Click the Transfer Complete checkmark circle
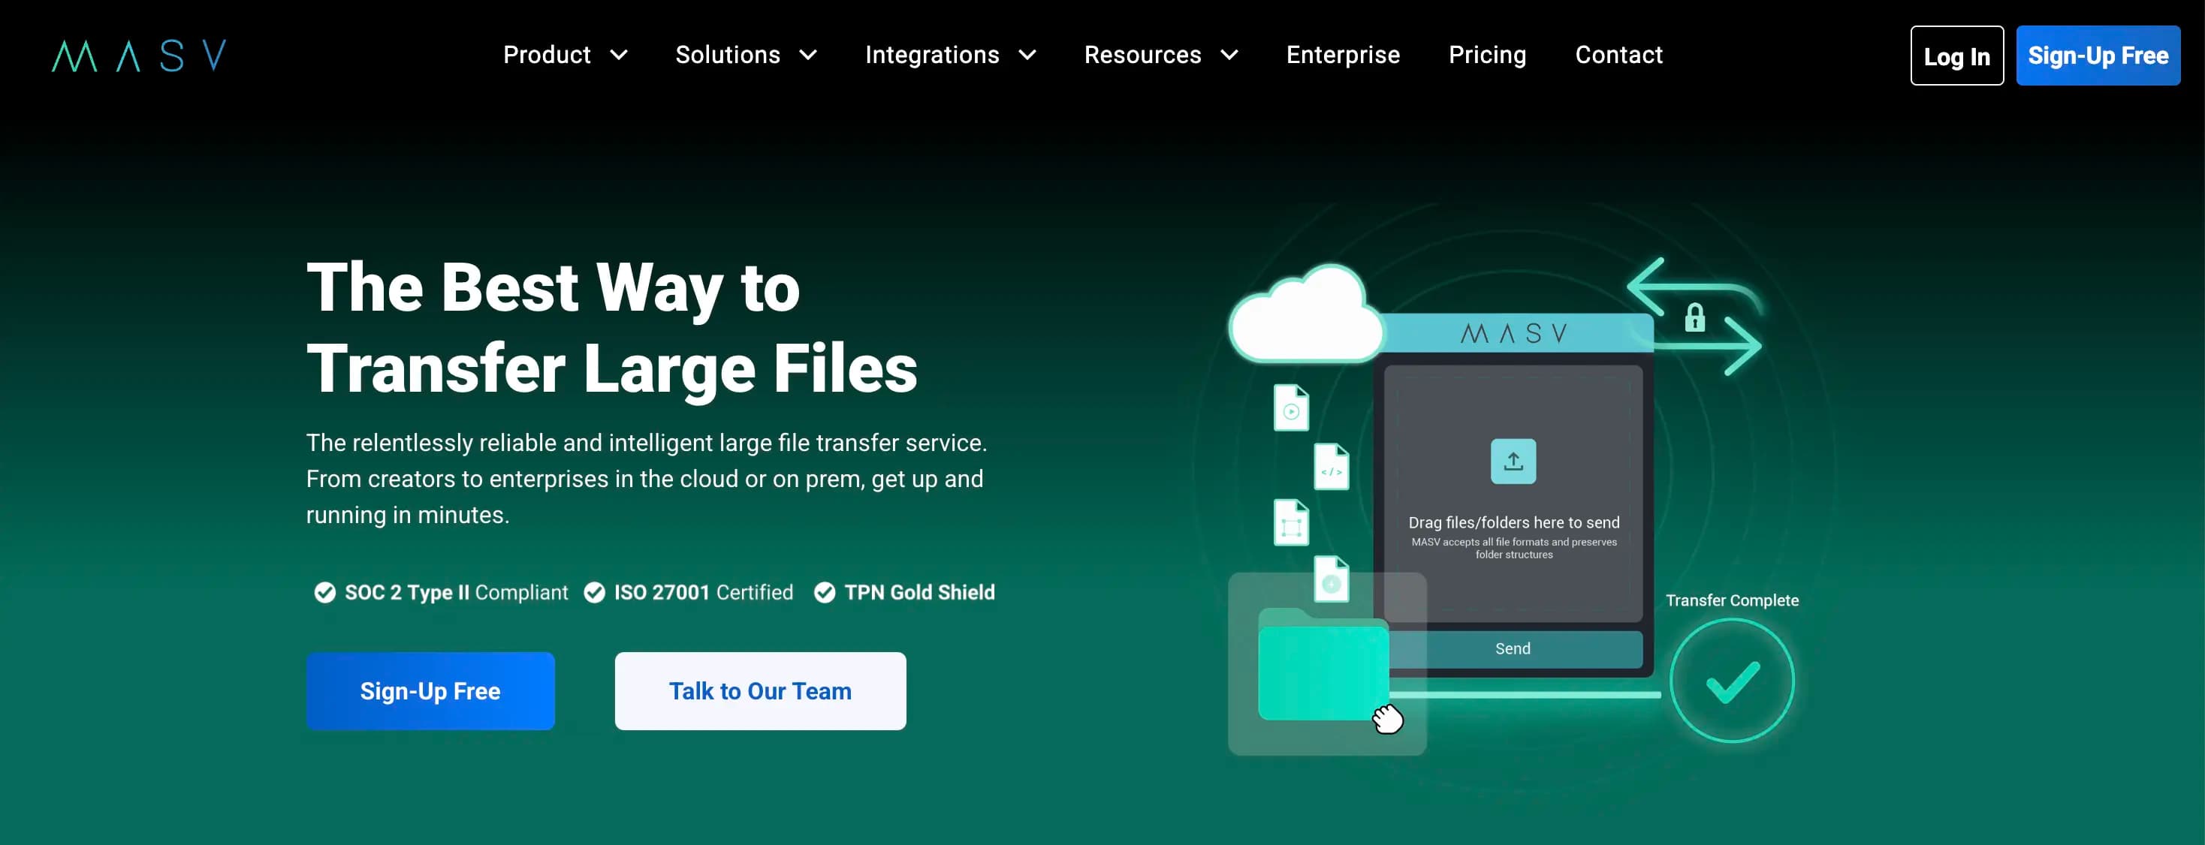 (x=1732, y=681)
